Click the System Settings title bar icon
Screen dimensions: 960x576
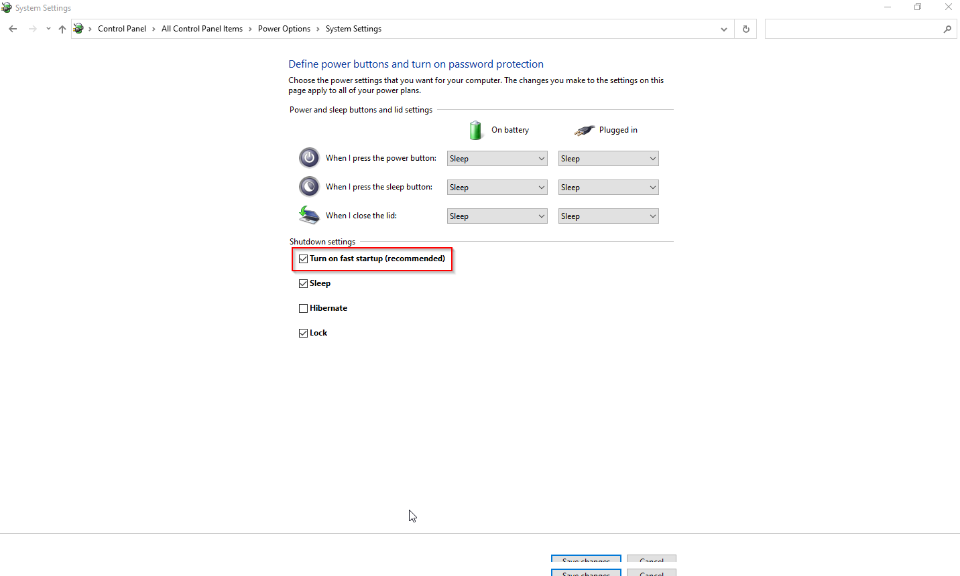[7, 7]
